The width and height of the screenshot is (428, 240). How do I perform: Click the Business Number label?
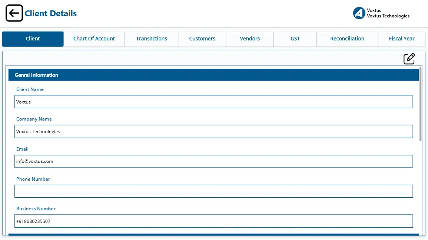(36, 209)
